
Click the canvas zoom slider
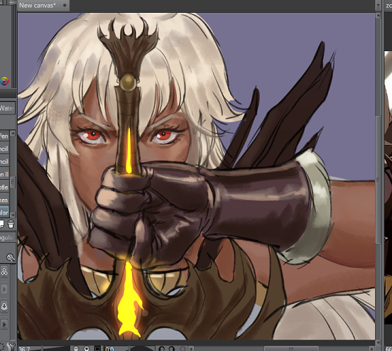click(56, 348)
